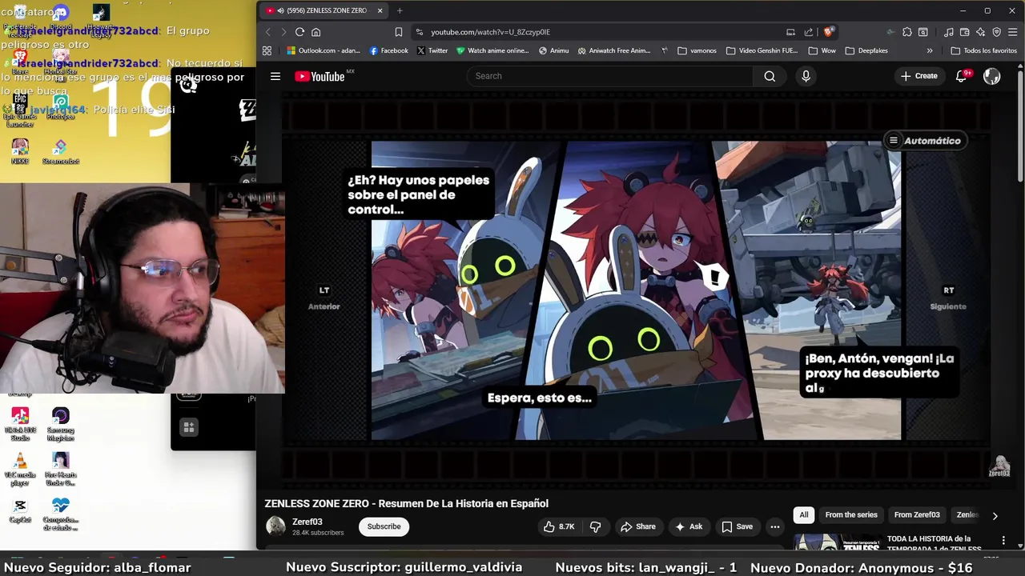Viewport: 1025px width, 576px height.
Task: Launch TikTok LIVE Studio shortcut
Action: pos(20,424)
